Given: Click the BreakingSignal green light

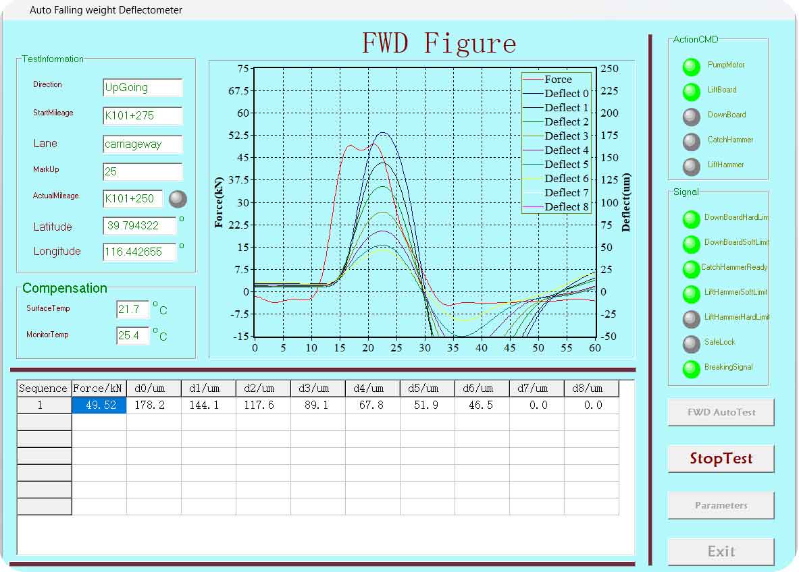Looking at the screenshot, I should (x=691, y=369).
